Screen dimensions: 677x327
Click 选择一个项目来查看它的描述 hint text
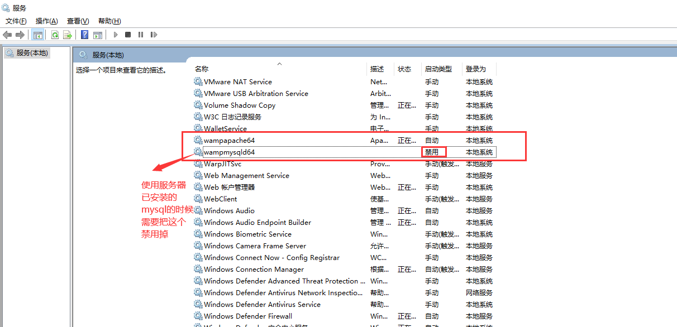click(121, 70)
